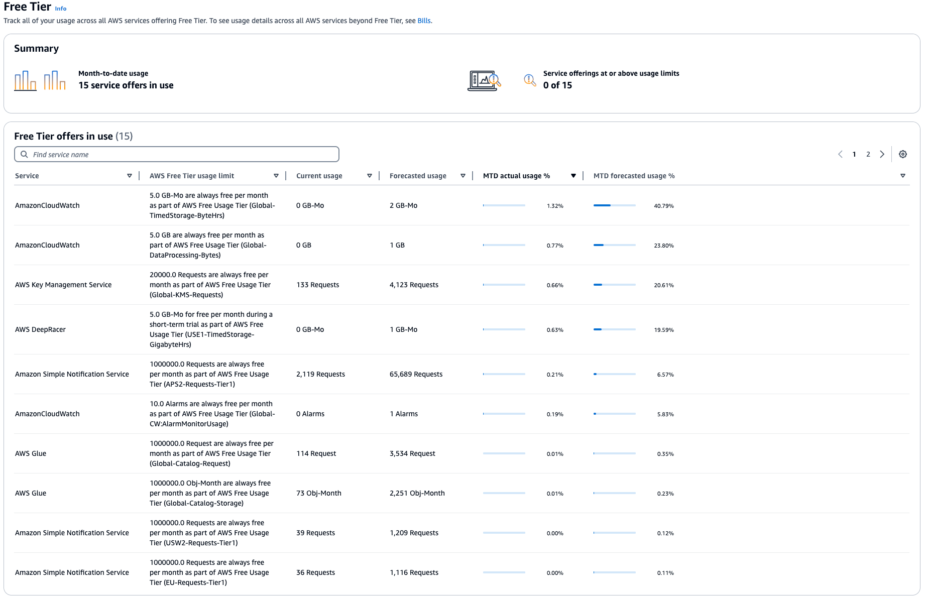
Task: Click the 4,123 Requests forecast cell
Action: 414,285
